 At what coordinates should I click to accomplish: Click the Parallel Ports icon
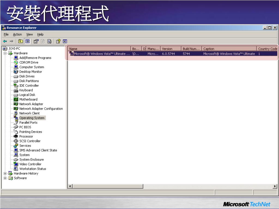16,122
